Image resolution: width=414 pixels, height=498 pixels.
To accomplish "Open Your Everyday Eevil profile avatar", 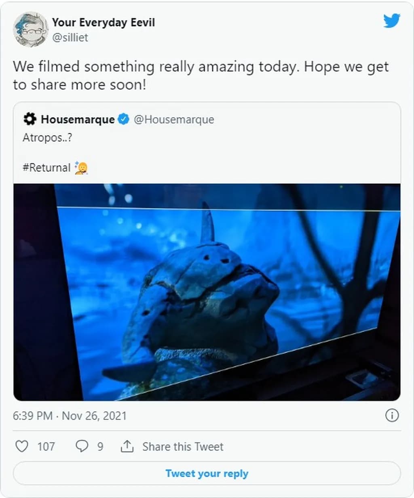I will pos(31,29).
